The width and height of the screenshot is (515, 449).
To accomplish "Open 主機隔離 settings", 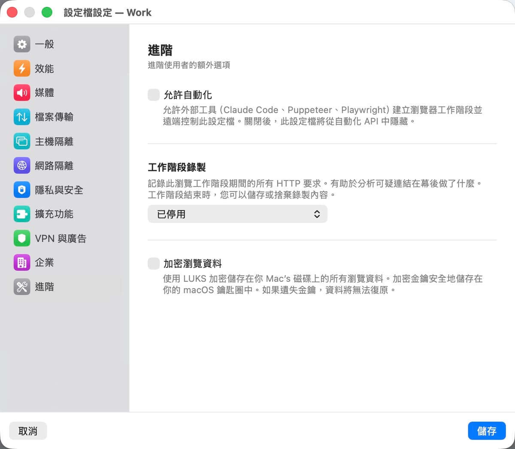I will point(65,141).
